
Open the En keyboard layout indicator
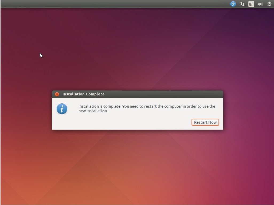coord(251,4)
